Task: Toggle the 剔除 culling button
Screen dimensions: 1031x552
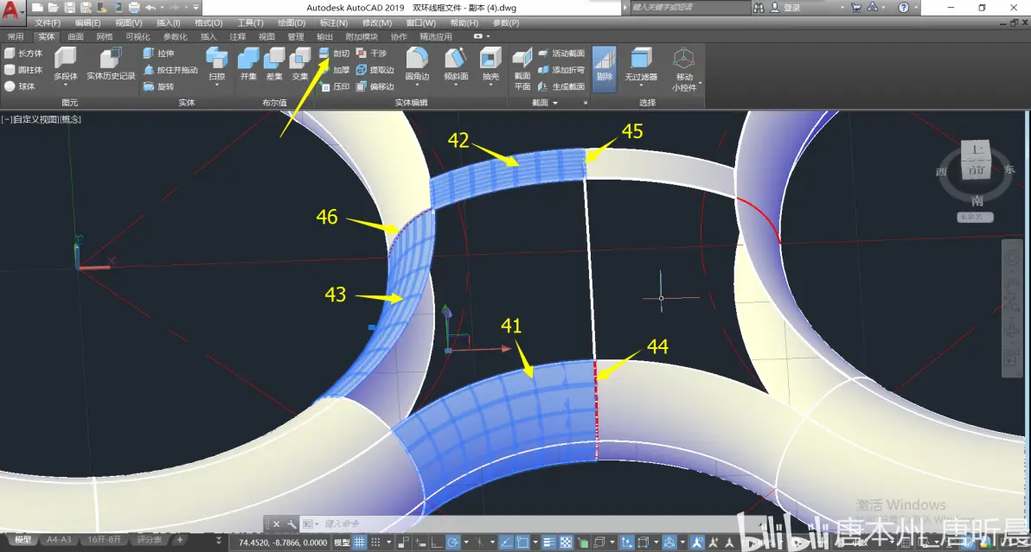Action: click(605, 68)
